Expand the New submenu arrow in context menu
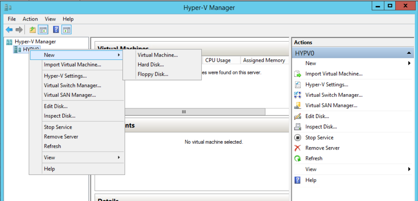The width and height of the screenshot is (418, 201). (x=119, y=55)
